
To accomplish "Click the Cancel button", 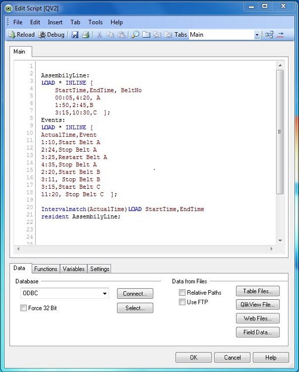I will (232, 357).
